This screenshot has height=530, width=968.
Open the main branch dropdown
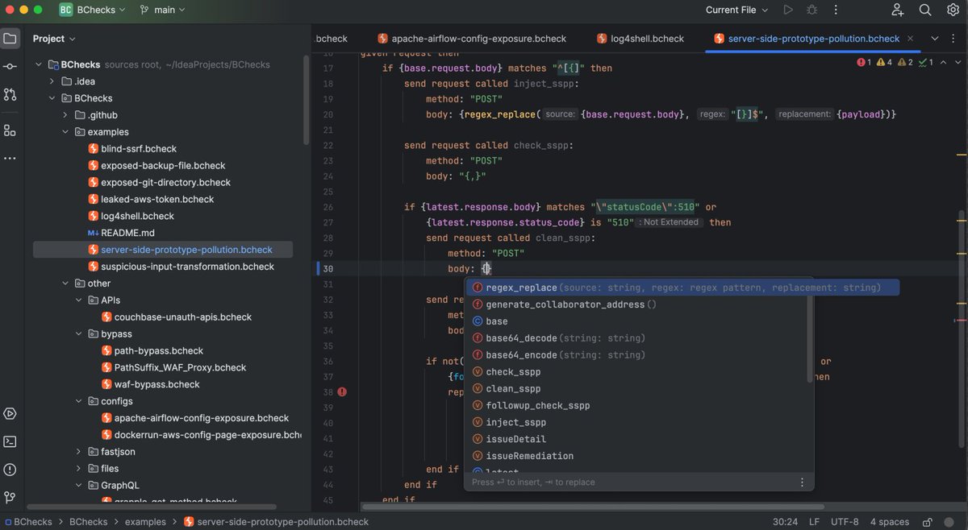click(162, 10)
